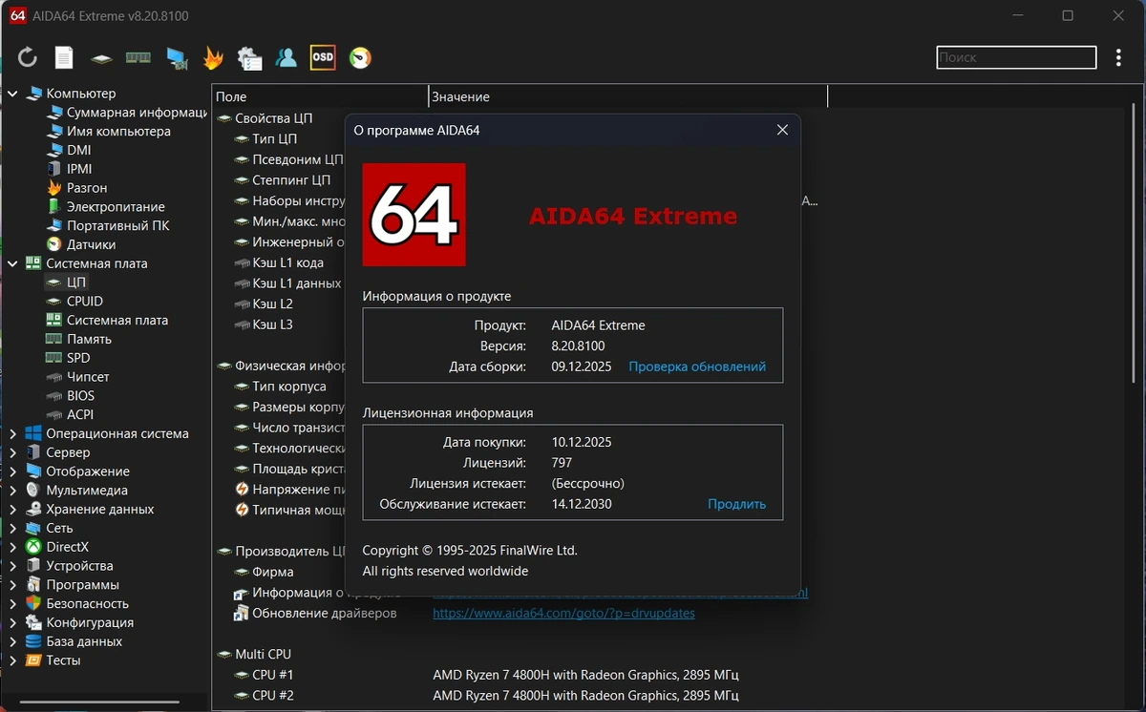Click the Поле column header
This screenshot has height=712, width=1146.
point(320,96)
